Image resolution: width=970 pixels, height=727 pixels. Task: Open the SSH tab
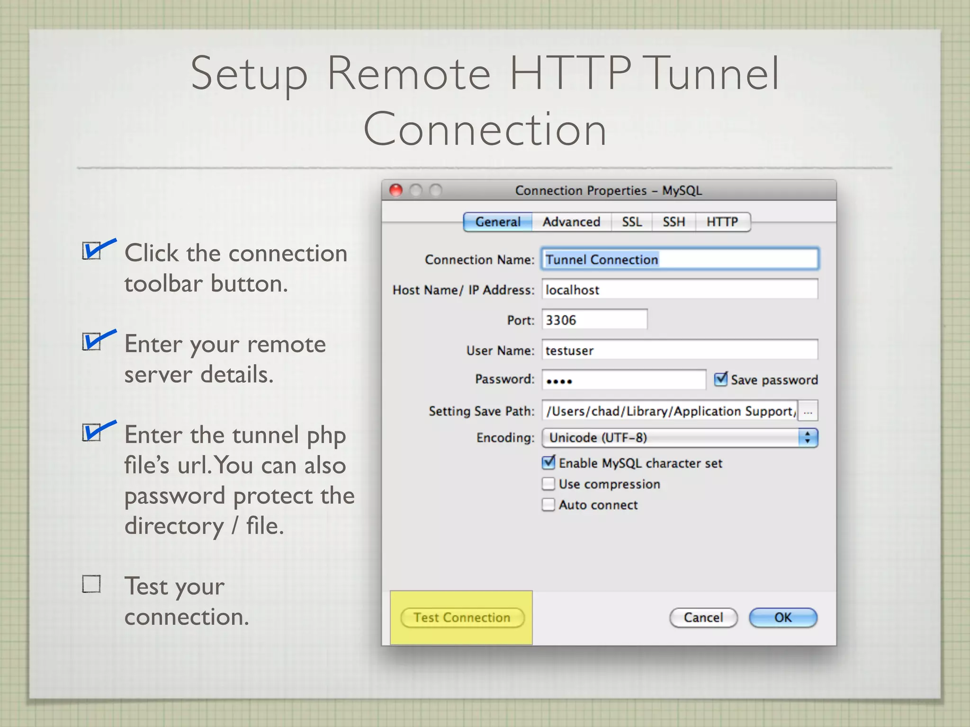674,222
